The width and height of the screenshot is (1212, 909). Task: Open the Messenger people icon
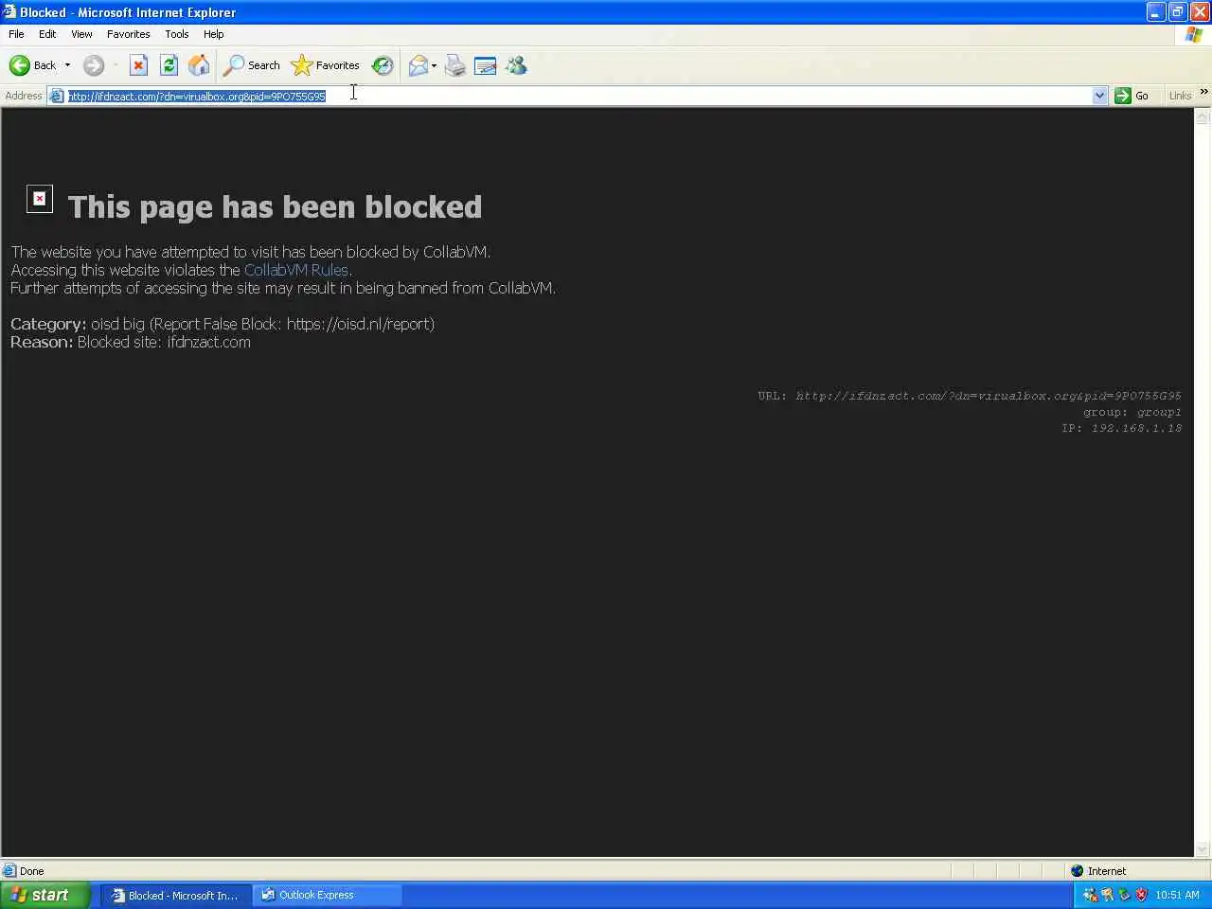[x=516, y=65]
